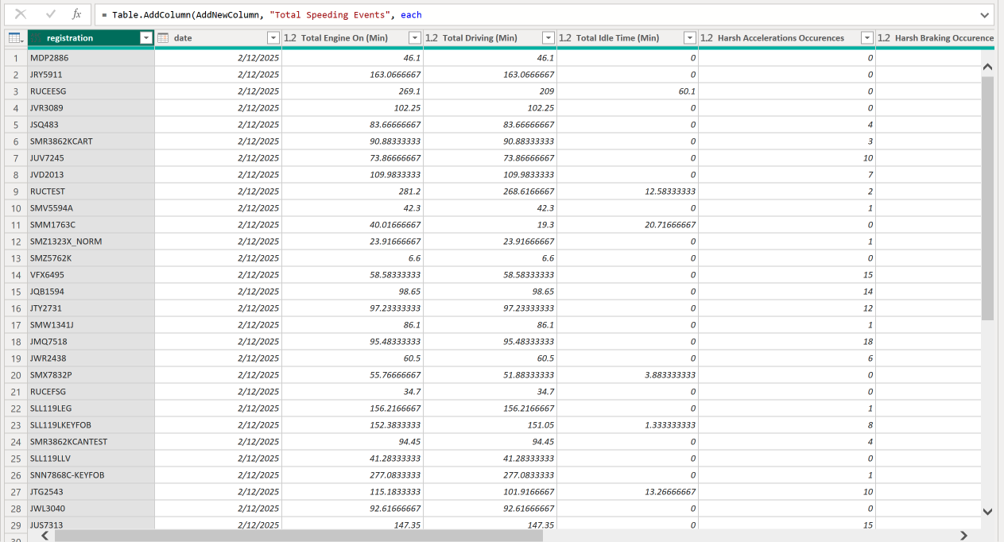Click the horizontal scrollbar right arrow
The image size is (1004, 542).
(x=963, y=536)
